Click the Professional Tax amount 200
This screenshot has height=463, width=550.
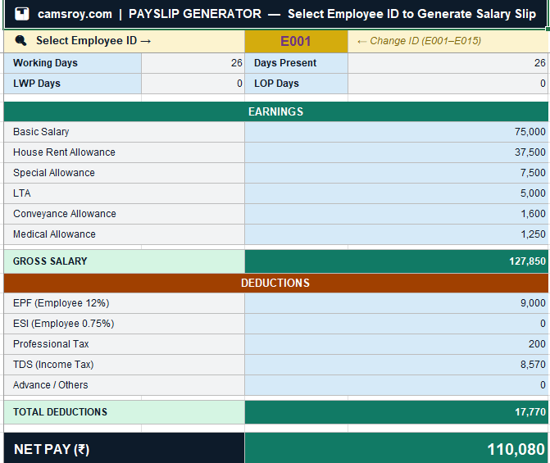[397, 344]
